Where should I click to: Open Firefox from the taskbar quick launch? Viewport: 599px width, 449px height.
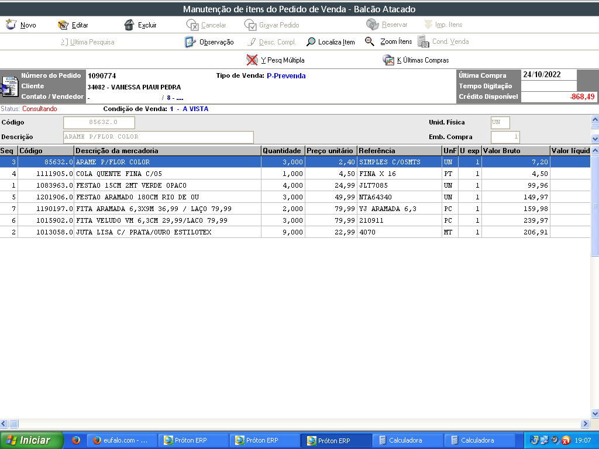click(76, 440)
